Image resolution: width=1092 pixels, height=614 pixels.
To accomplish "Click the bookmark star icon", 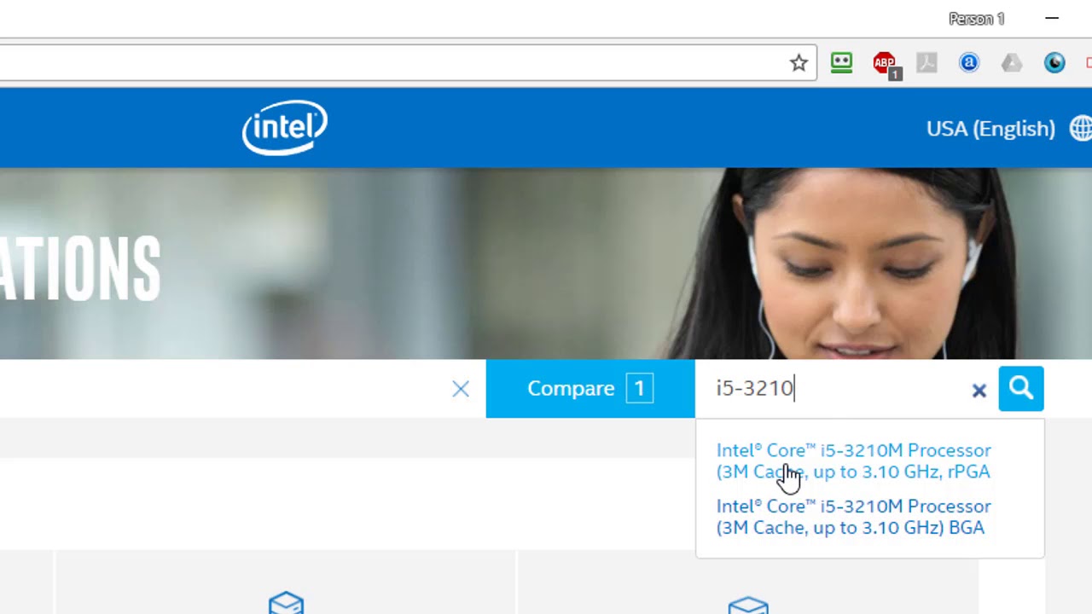I will [x=799, y=62].
